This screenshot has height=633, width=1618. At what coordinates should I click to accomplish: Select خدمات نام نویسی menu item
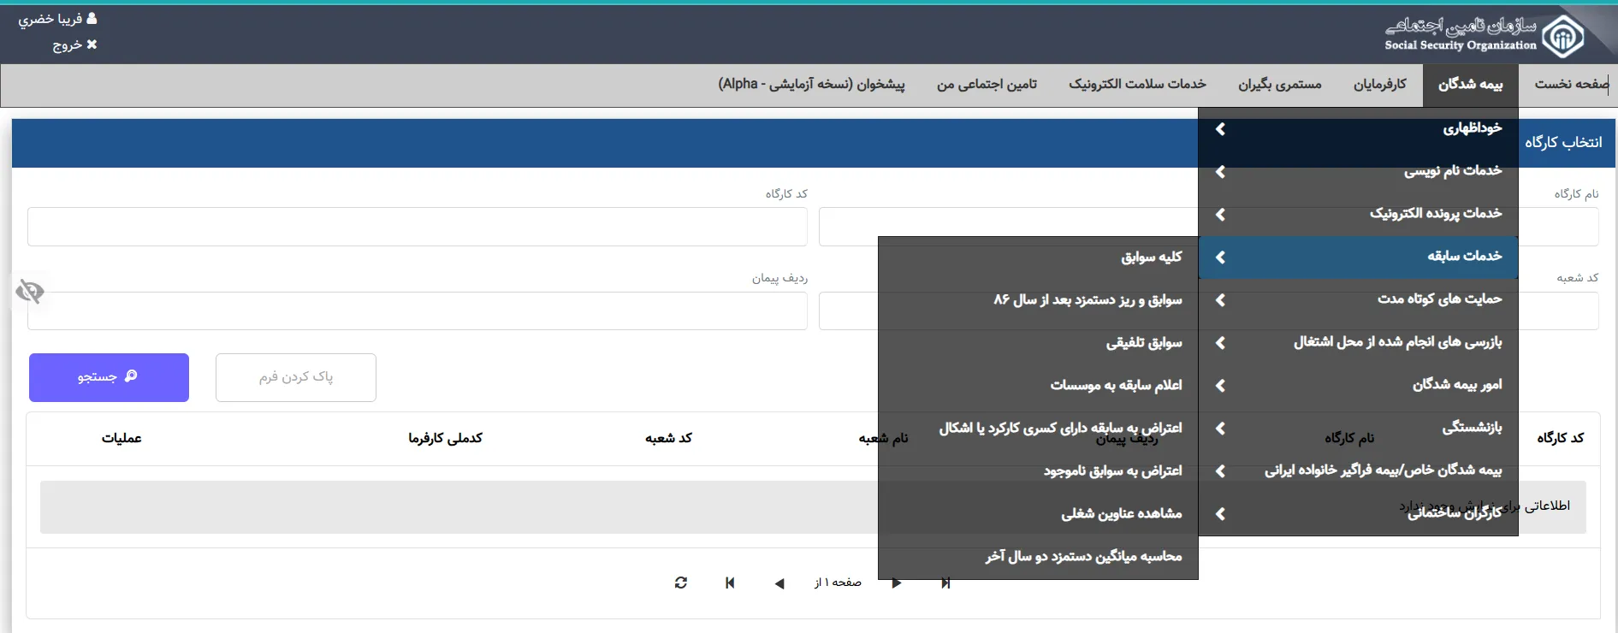(x=1358, y=172)
